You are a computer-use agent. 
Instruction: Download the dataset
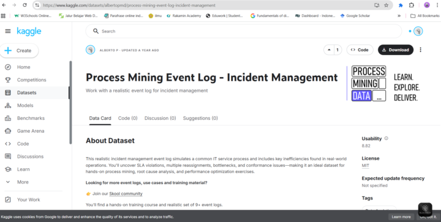click(x=396, y=50)
